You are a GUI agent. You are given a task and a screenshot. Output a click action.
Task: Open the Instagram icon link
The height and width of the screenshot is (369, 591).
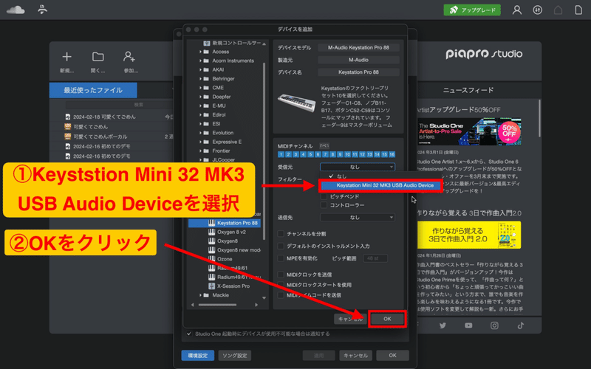pyautogui.click(x=494, y=325)
